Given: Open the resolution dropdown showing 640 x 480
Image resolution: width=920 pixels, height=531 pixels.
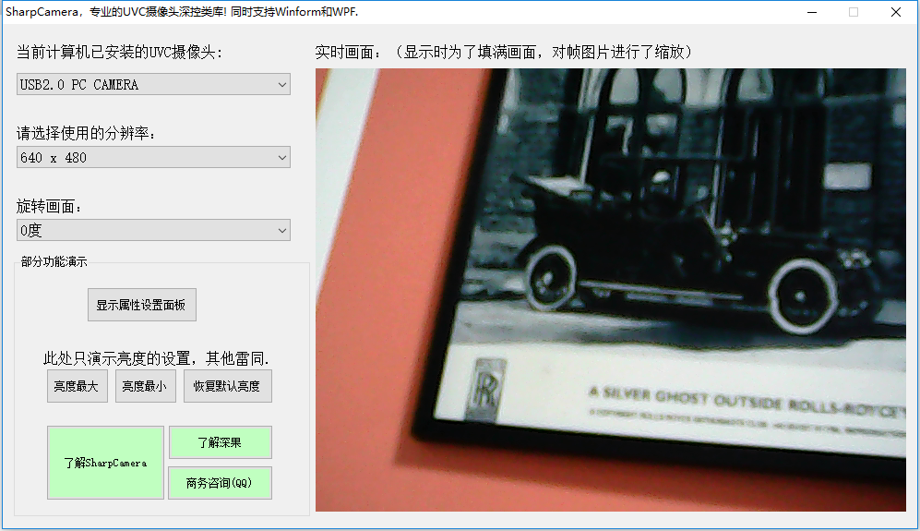Looking at the screenshot, I should pyautogui.click(x=153, y=157).
